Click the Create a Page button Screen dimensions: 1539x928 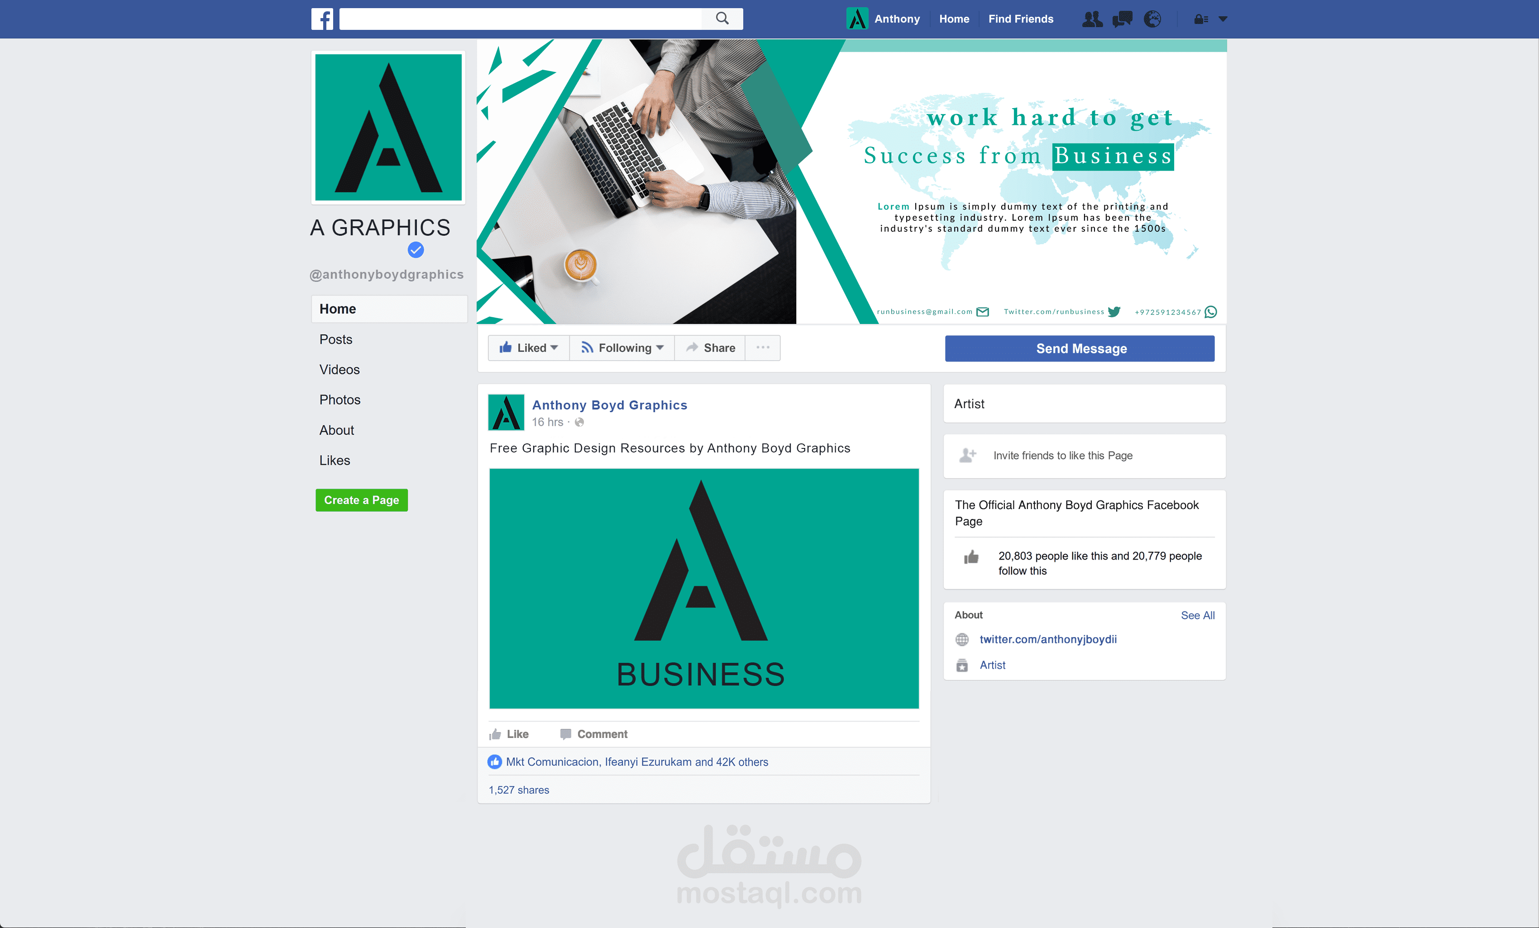361,500
